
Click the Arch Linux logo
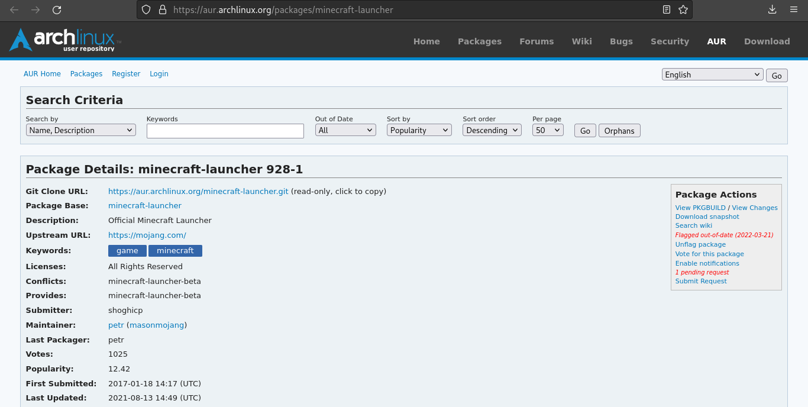(x=65, y=40)
